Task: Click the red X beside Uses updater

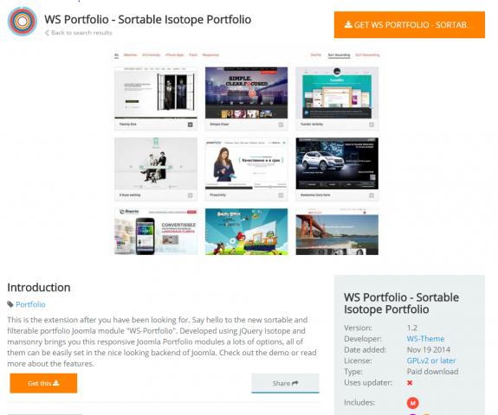Action: click(410, 383)
